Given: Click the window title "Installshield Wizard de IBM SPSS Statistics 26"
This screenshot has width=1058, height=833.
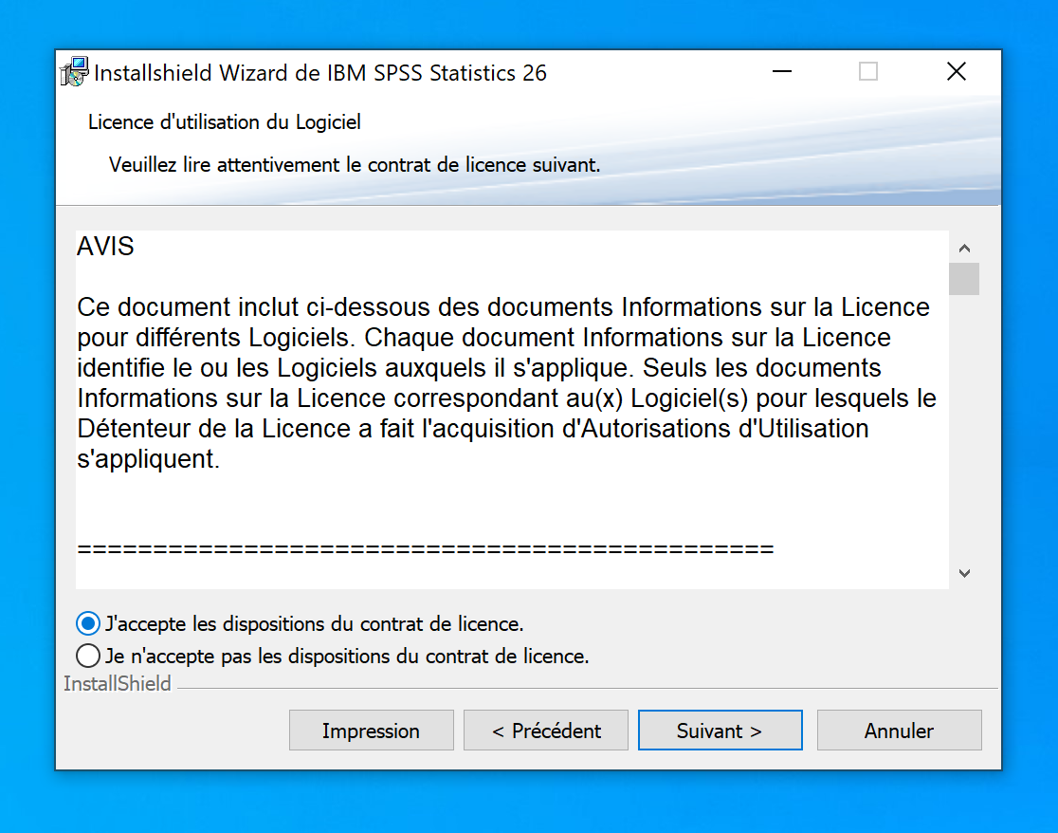Looking at the screenshot, I should tap(320, 73).
